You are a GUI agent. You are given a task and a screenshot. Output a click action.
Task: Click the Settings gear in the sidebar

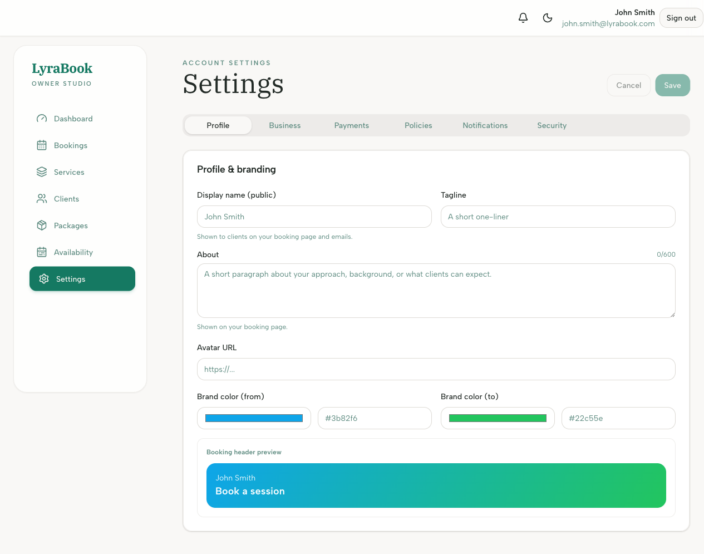coord(44,279)
